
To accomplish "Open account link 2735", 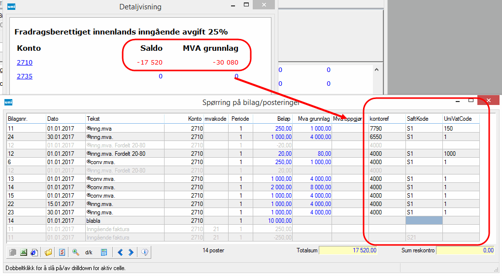I will [25, 76].
